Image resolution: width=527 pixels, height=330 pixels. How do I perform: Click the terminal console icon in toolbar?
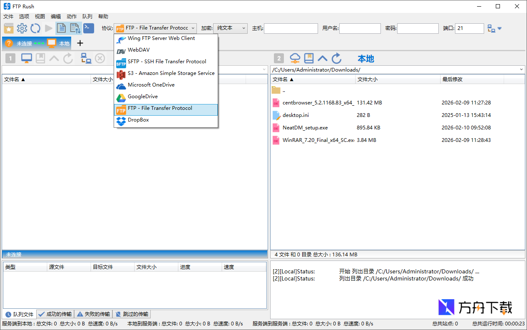point(89,28)
